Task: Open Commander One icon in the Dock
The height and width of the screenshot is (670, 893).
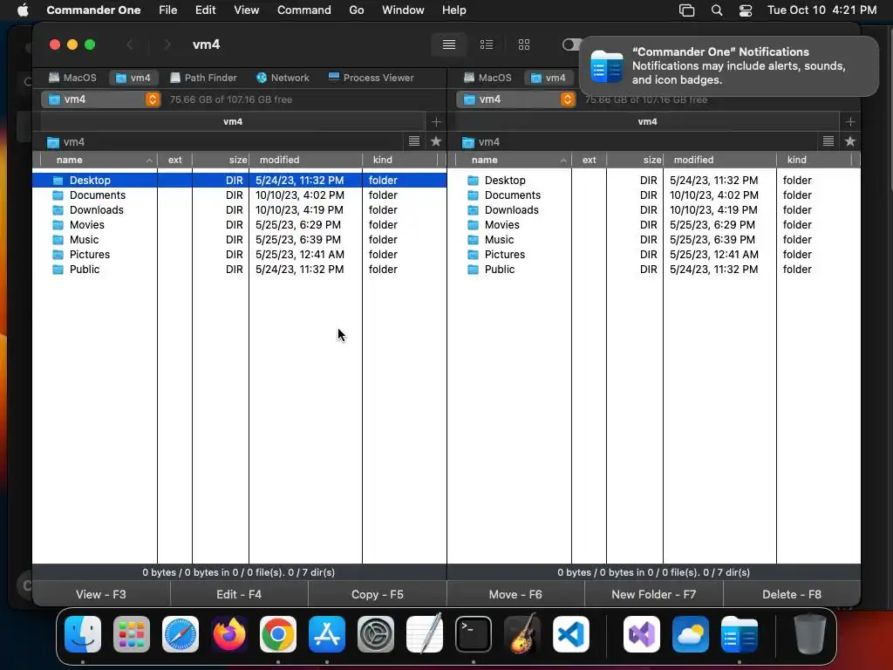Action: [740, 634]
